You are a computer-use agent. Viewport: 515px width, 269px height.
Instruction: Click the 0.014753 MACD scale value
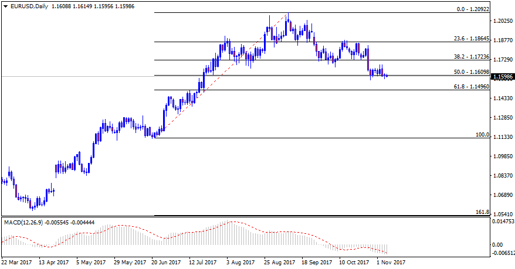pyautogui.click(x=503, y=222)
